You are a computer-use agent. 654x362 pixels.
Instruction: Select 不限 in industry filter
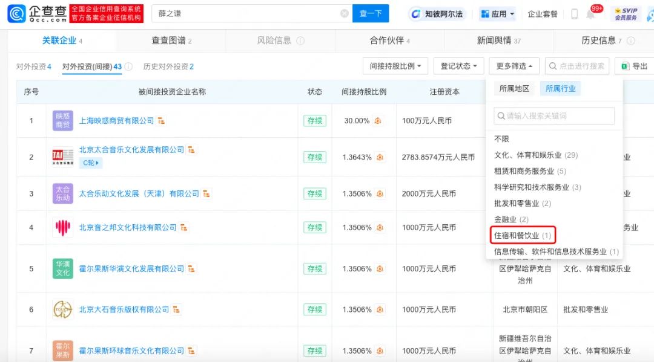501,139
